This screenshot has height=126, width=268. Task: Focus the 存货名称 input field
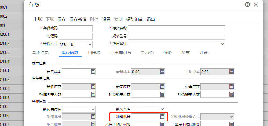click(x=176, y=29)
